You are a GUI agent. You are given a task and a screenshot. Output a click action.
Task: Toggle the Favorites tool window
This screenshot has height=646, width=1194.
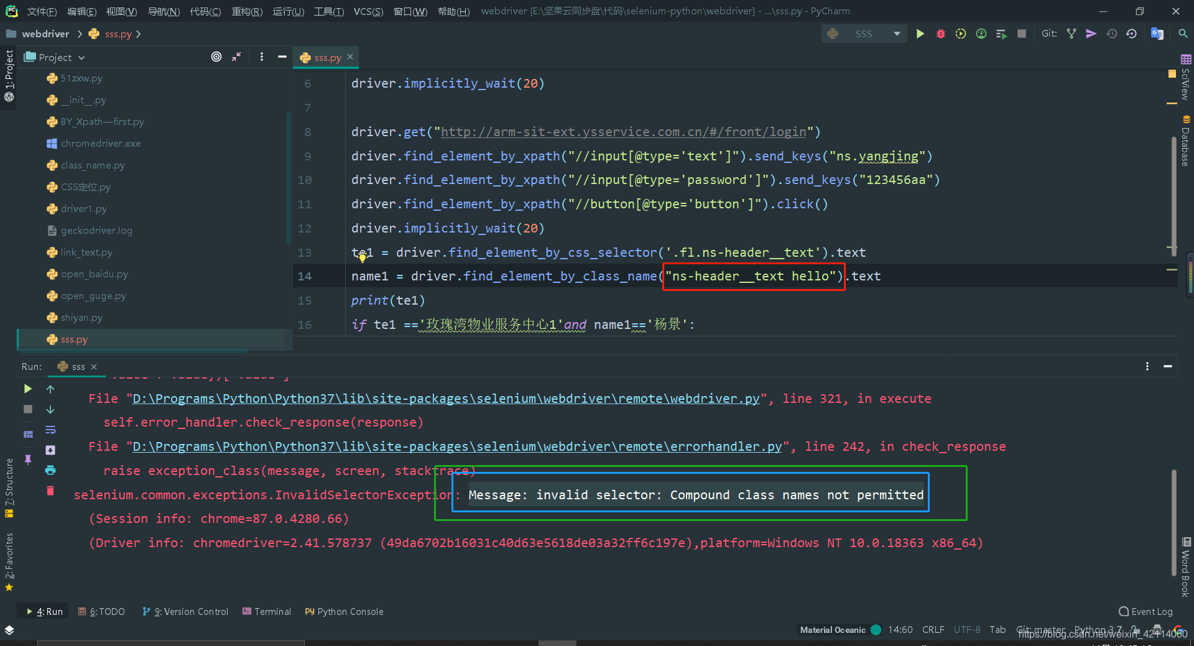tap(9, 562)
